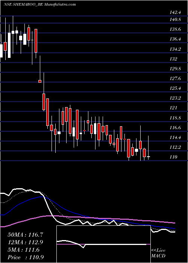Click the <<Live MACD label
Image resolution: width=188 pixels, height=263 pixels.
[158, 253]
